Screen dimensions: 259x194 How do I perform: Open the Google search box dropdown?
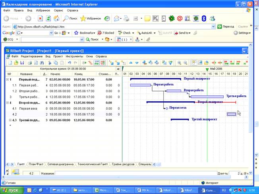click(x=51, y=33)
